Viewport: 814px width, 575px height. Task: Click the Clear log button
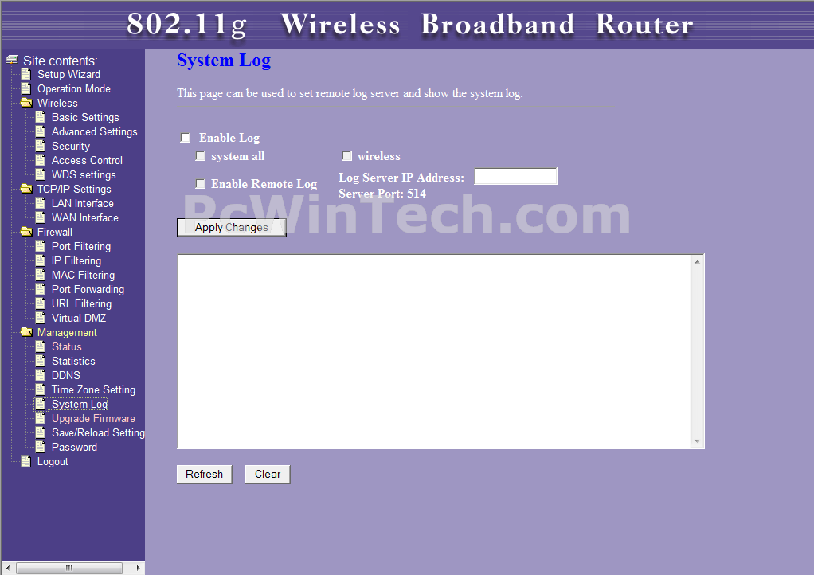(268, 475)
